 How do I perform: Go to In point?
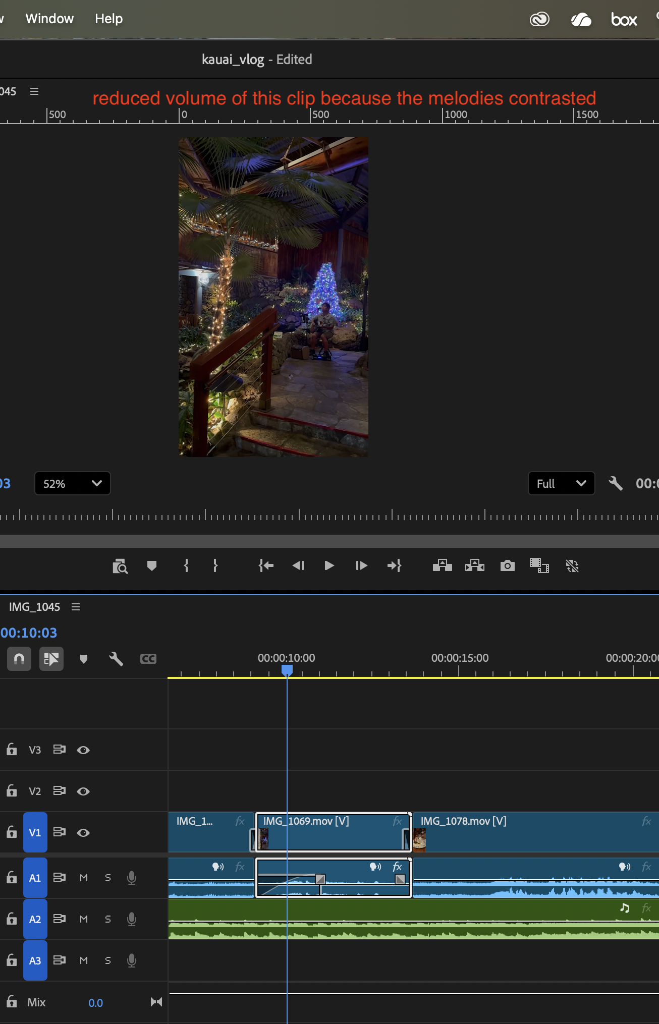[x=266, y=566]
